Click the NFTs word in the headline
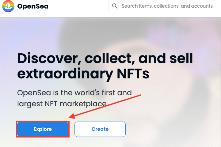This screenshot has width=221, height=147. (x=133, y=73)
